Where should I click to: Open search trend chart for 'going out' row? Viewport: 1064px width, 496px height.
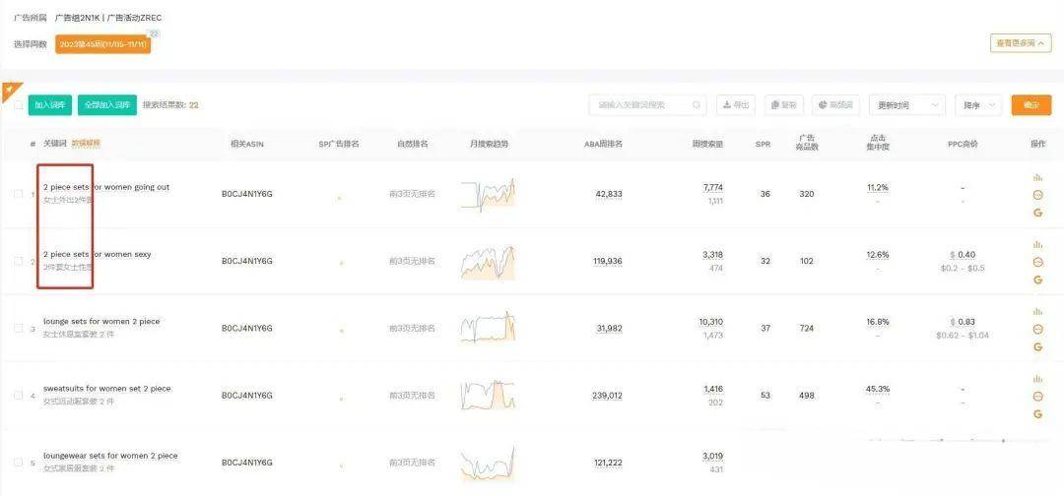[488, 194]
